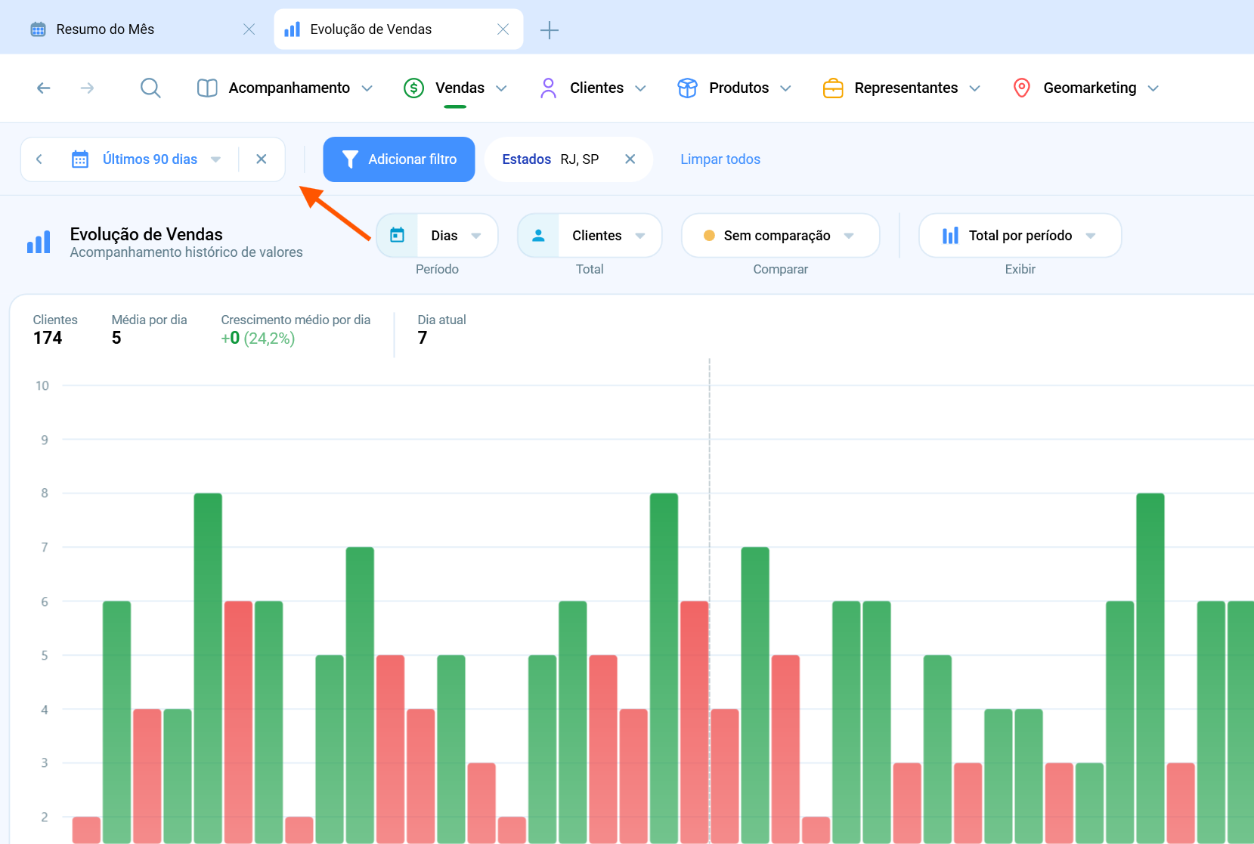
Task: Click the Adicionar filtro button
Action: 399,159
